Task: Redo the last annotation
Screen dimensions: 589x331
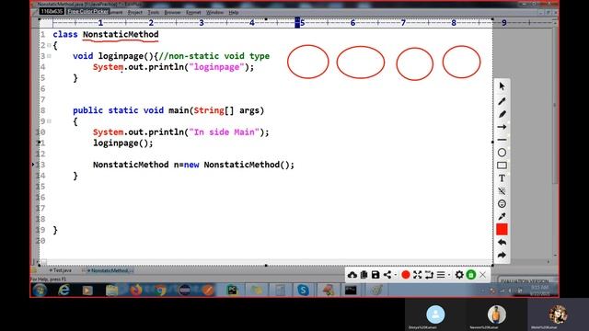Action: pyautogui.click(x=502, y=256)
